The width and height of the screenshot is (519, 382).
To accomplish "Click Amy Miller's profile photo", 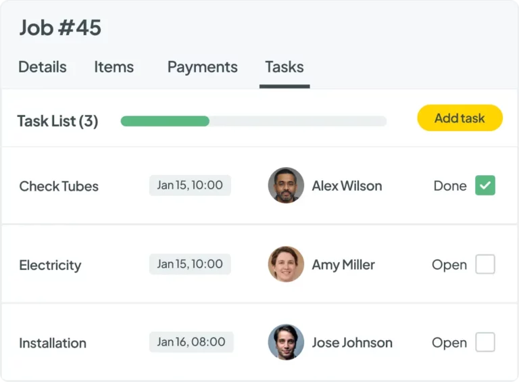I will pyautogui.click(x=286, y=264).
